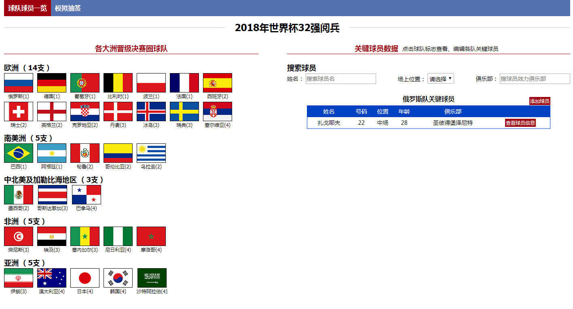The height and width of the screenshot is (309, 573).
Task: Click the Poland flag
Action: [x=151, y=83]
